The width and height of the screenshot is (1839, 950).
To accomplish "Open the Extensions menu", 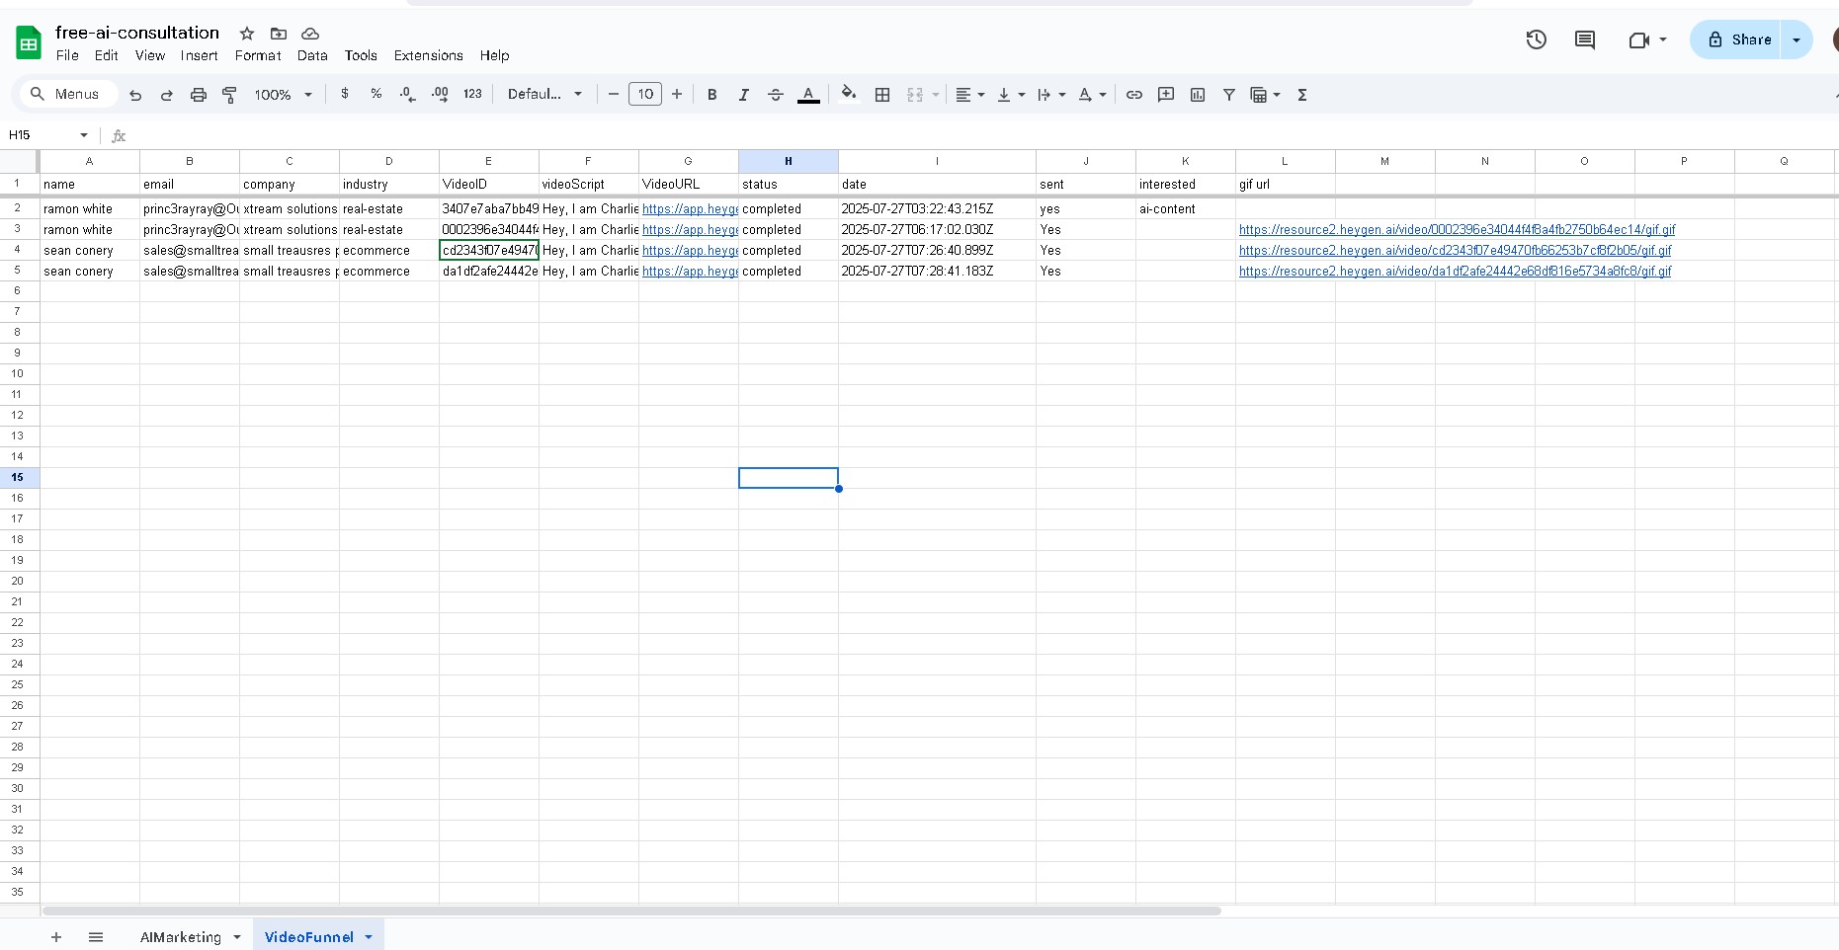I will tap(428, 55).
